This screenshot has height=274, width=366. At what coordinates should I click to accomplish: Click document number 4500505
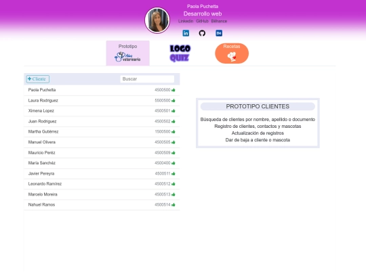pos(163,142)
